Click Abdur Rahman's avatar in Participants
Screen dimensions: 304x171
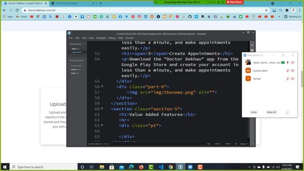click(x=248, y=62)
